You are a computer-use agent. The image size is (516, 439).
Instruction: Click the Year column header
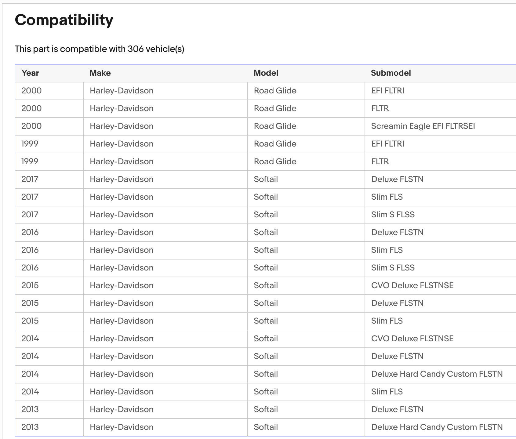(30, 73)
